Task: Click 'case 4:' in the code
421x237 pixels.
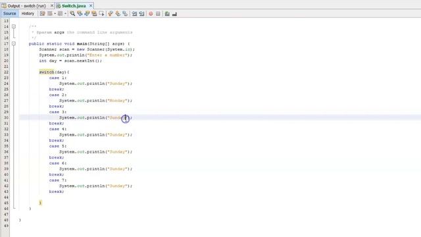Action: pos(58,129)
